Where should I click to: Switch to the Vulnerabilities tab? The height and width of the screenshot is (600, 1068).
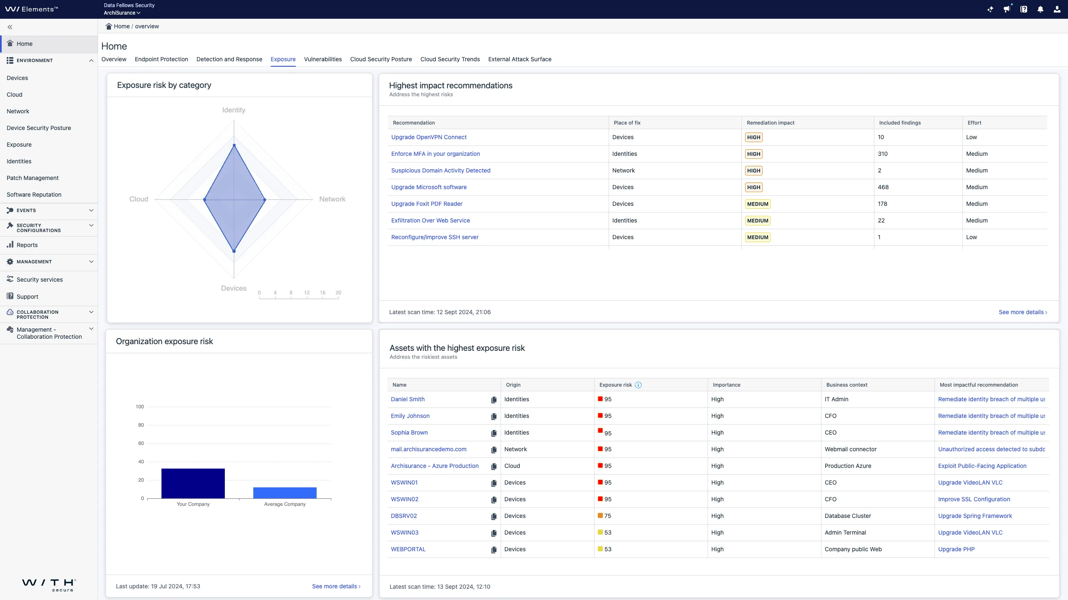click(322, 59)
